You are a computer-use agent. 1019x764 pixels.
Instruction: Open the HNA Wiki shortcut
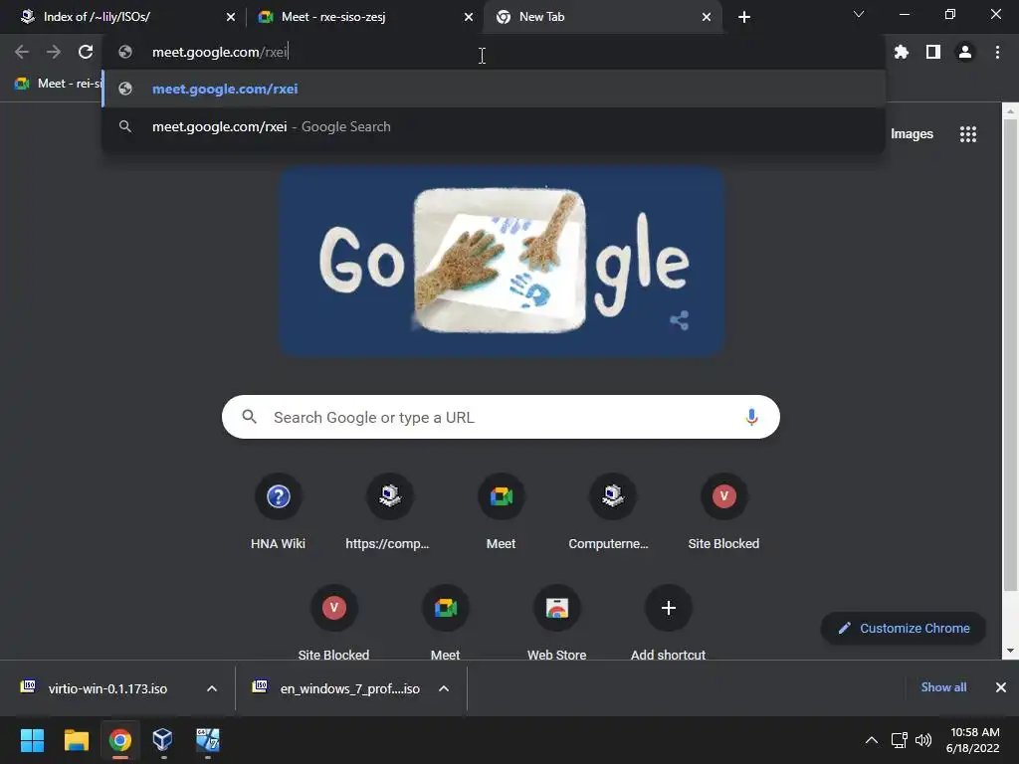pyautogui.click(x=279, y=512)
